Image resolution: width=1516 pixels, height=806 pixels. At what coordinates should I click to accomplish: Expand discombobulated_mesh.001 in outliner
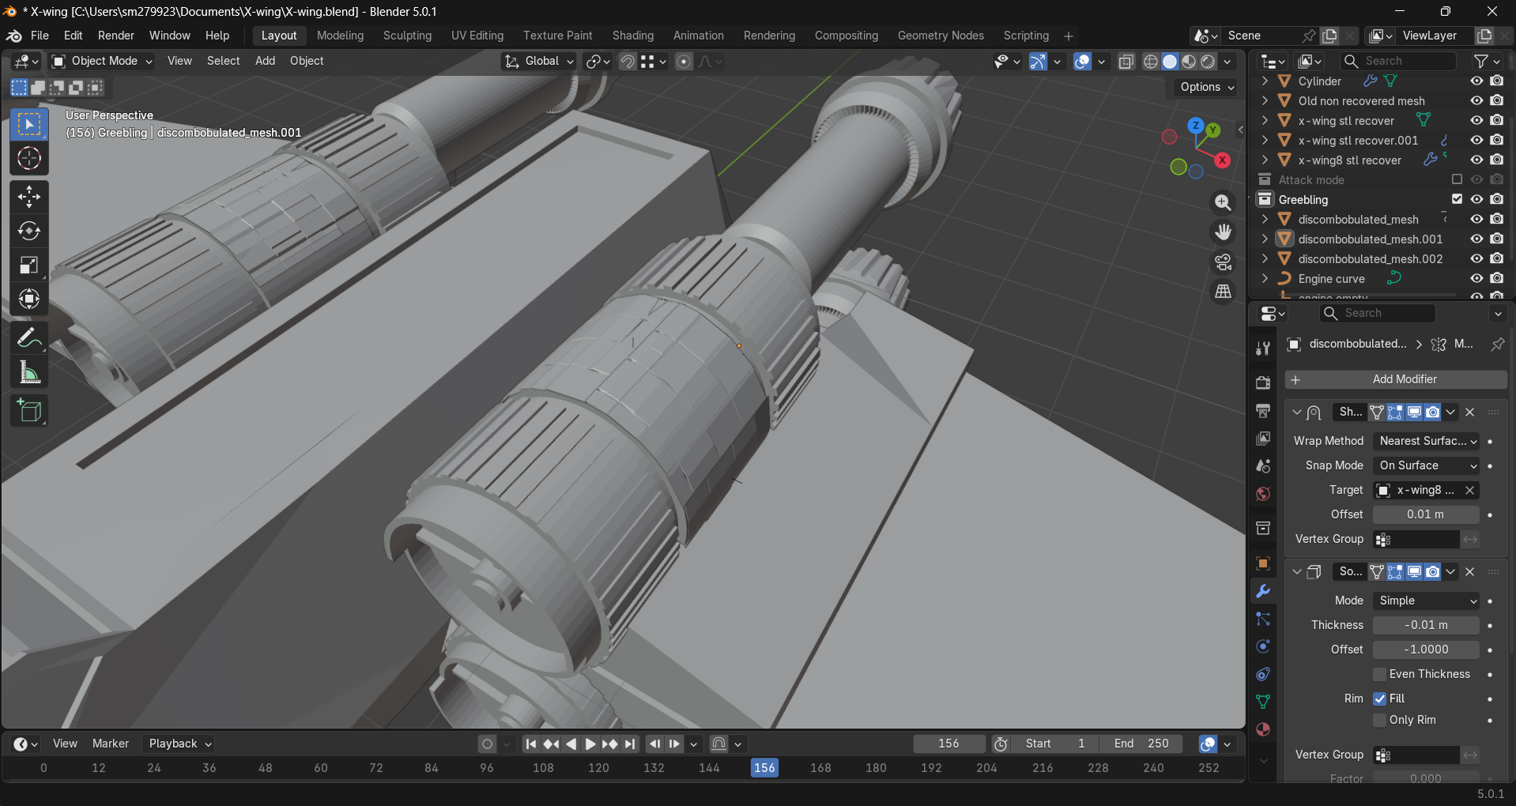click(x=1265, y=239)
